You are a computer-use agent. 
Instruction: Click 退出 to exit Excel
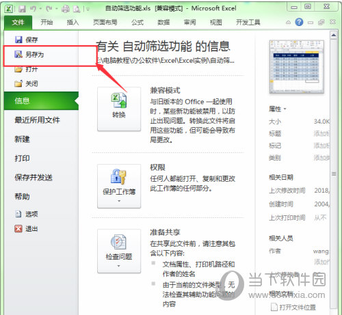[26, 228]
